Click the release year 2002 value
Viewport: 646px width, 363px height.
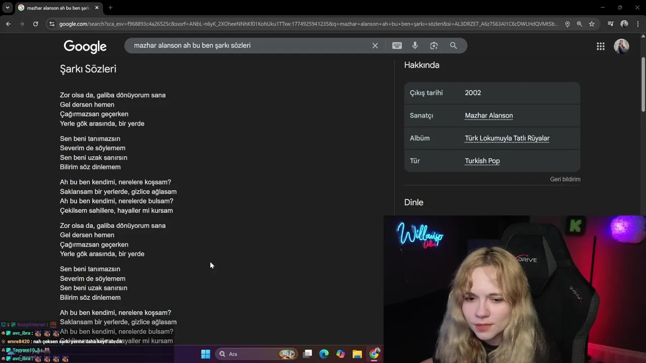click(473, 93)
